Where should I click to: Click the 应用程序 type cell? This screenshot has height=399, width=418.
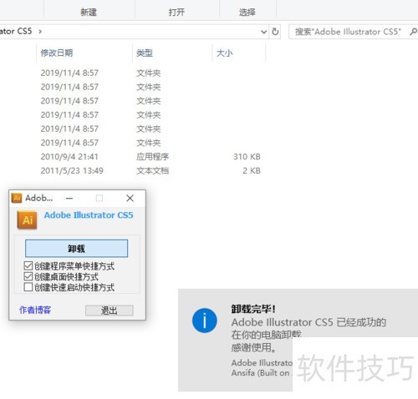pos(153,157)
